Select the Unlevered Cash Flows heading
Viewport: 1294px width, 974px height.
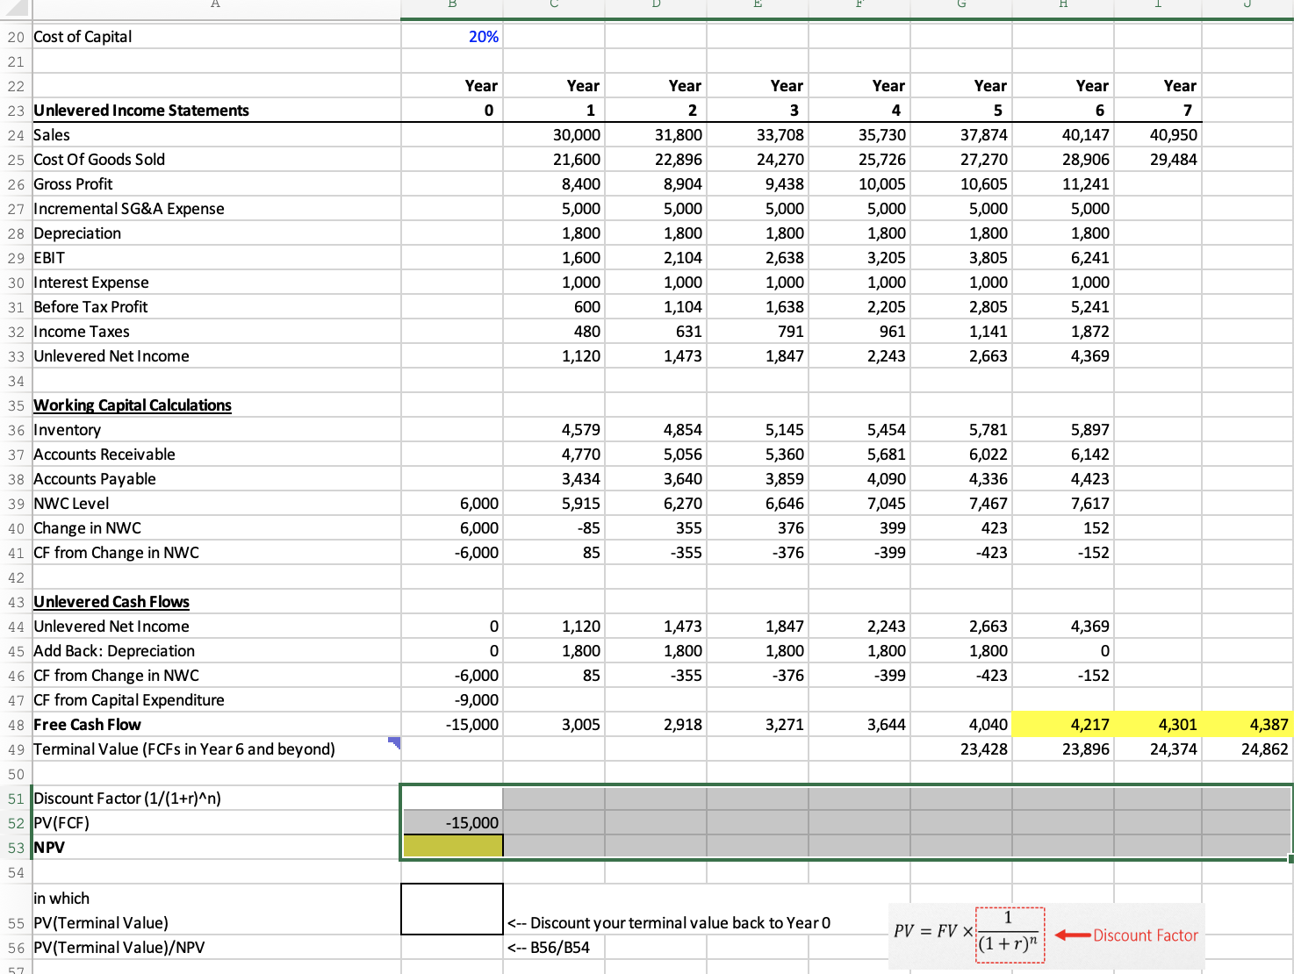[111, 602]
